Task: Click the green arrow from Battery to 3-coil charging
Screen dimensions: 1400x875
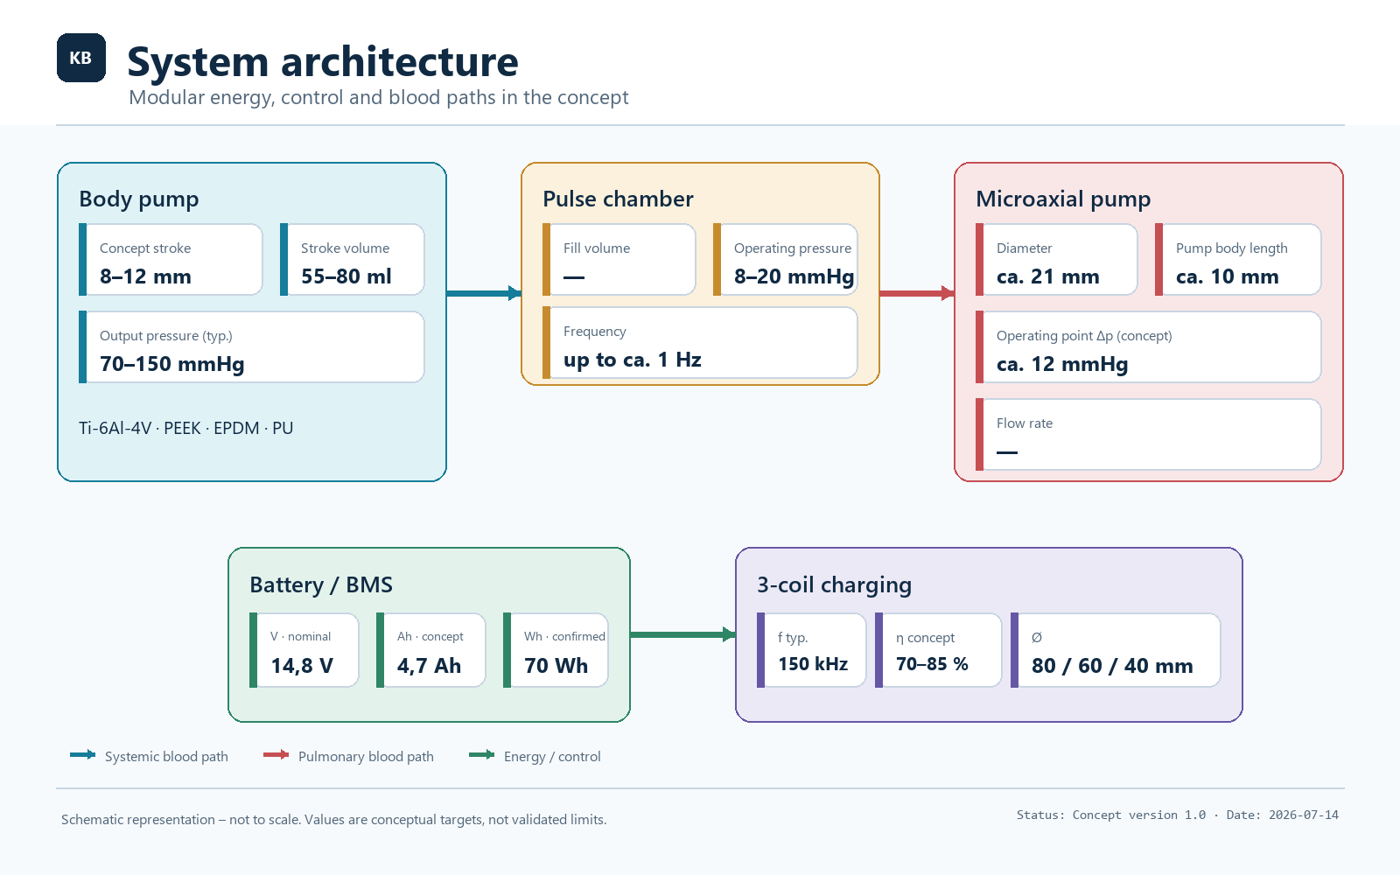Action: click(683, 634)
